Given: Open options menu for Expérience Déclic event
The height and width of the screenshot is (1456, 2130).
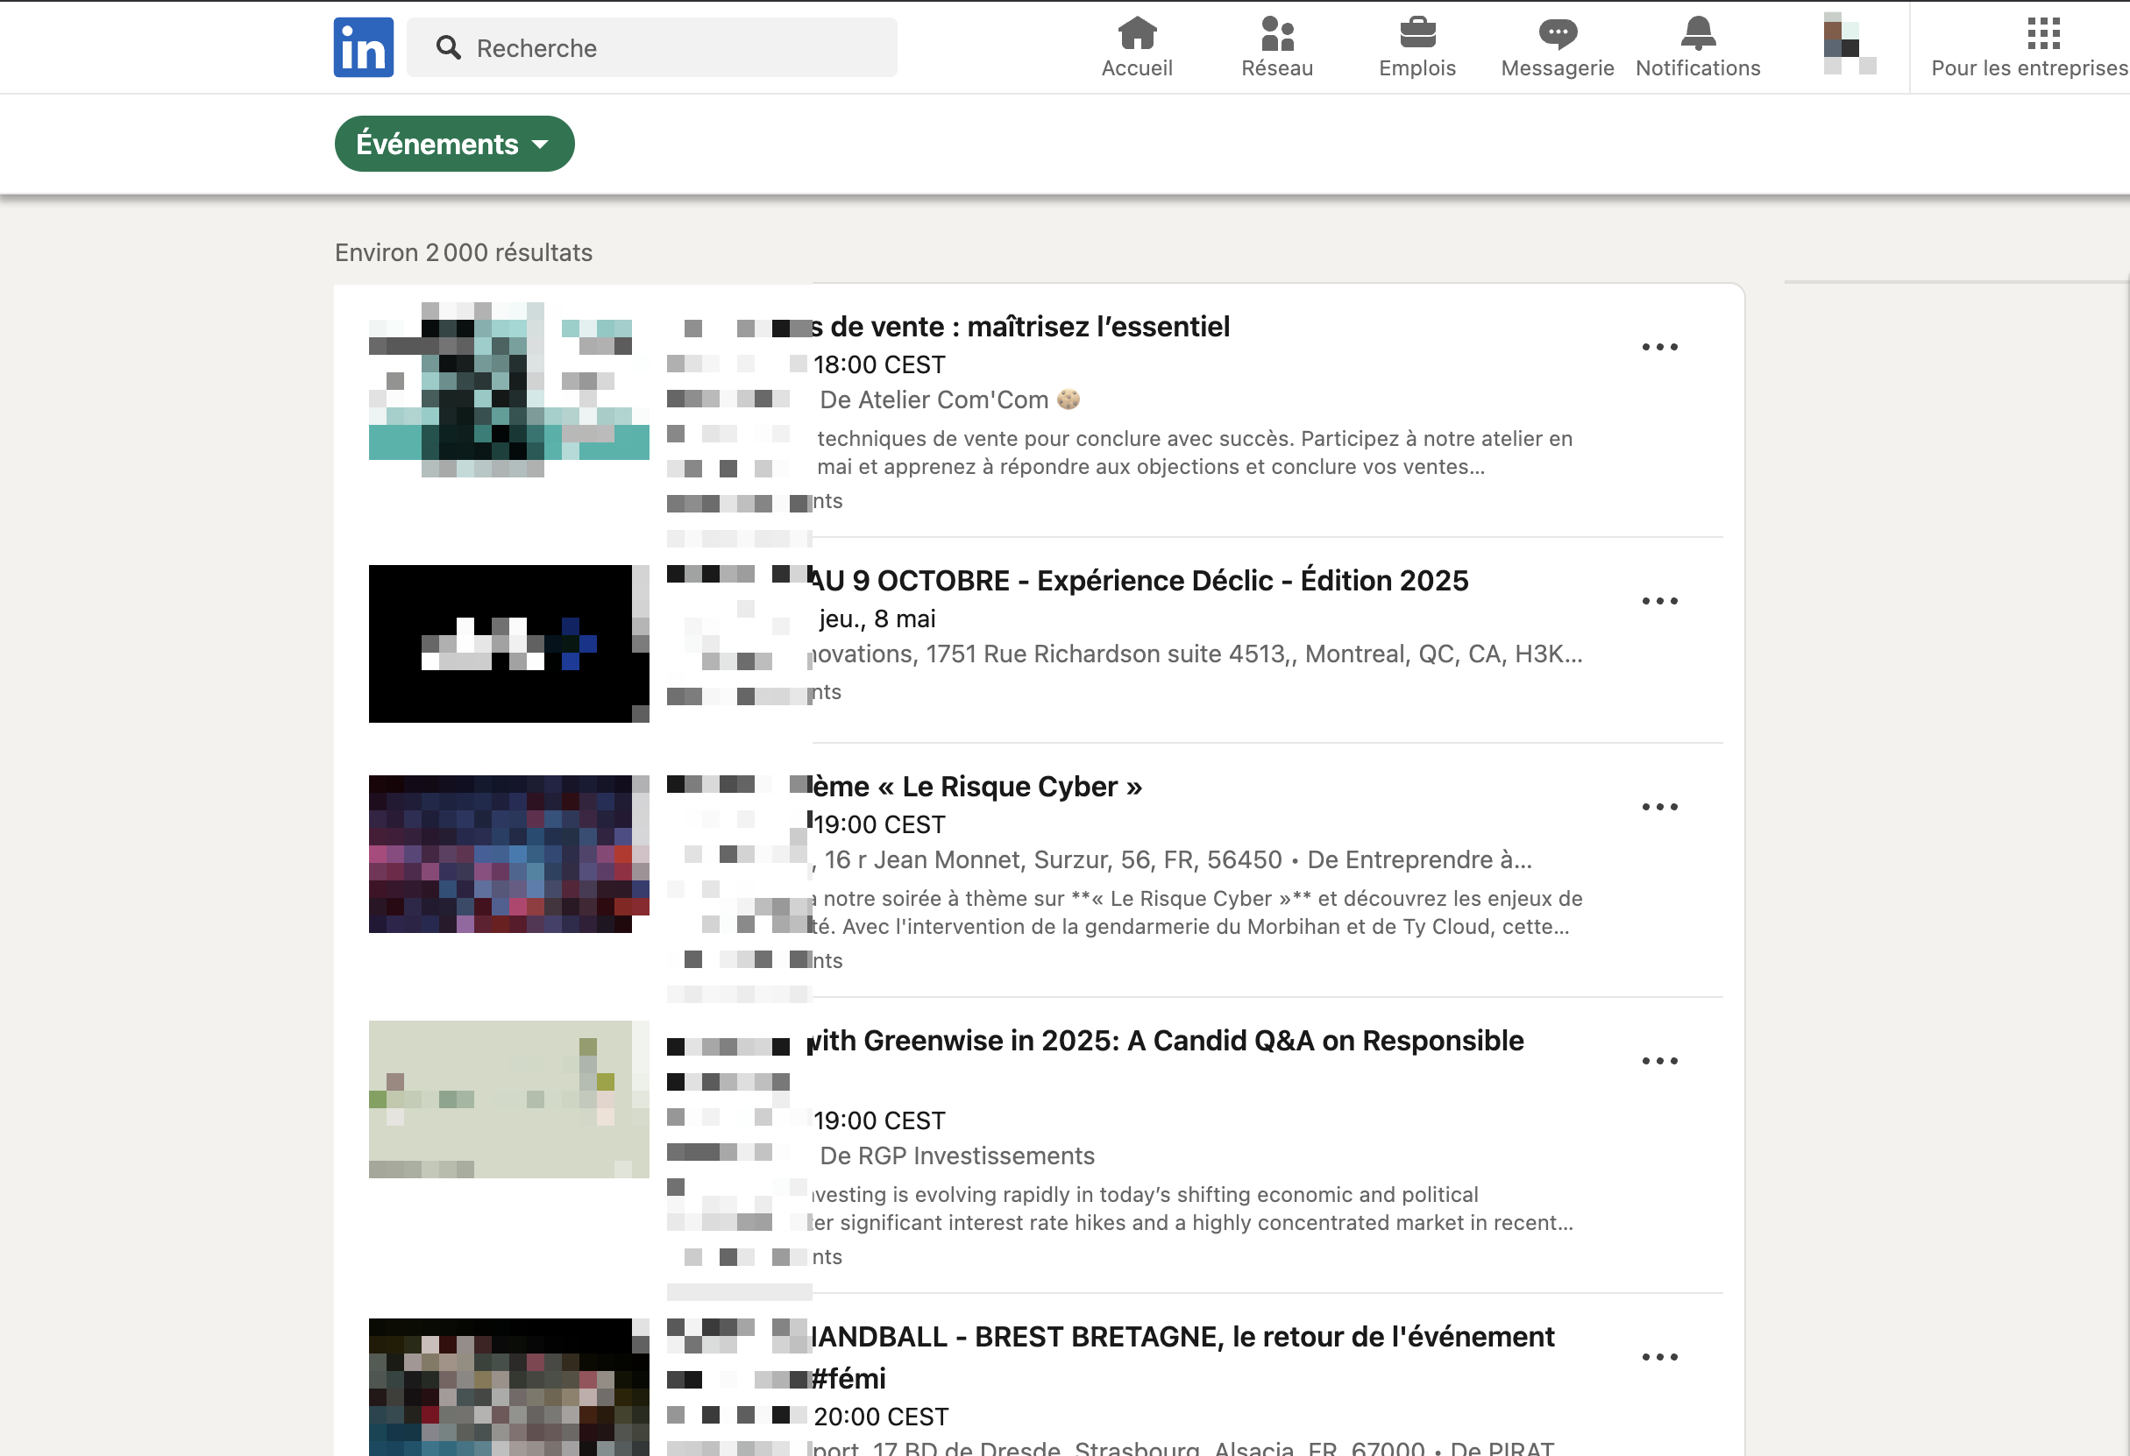Looking at the screenshot, I should click(x=1659, y=601).
